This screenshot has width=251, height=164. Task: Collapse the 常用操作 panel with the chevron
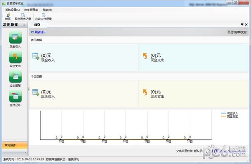tap(24, 25)
